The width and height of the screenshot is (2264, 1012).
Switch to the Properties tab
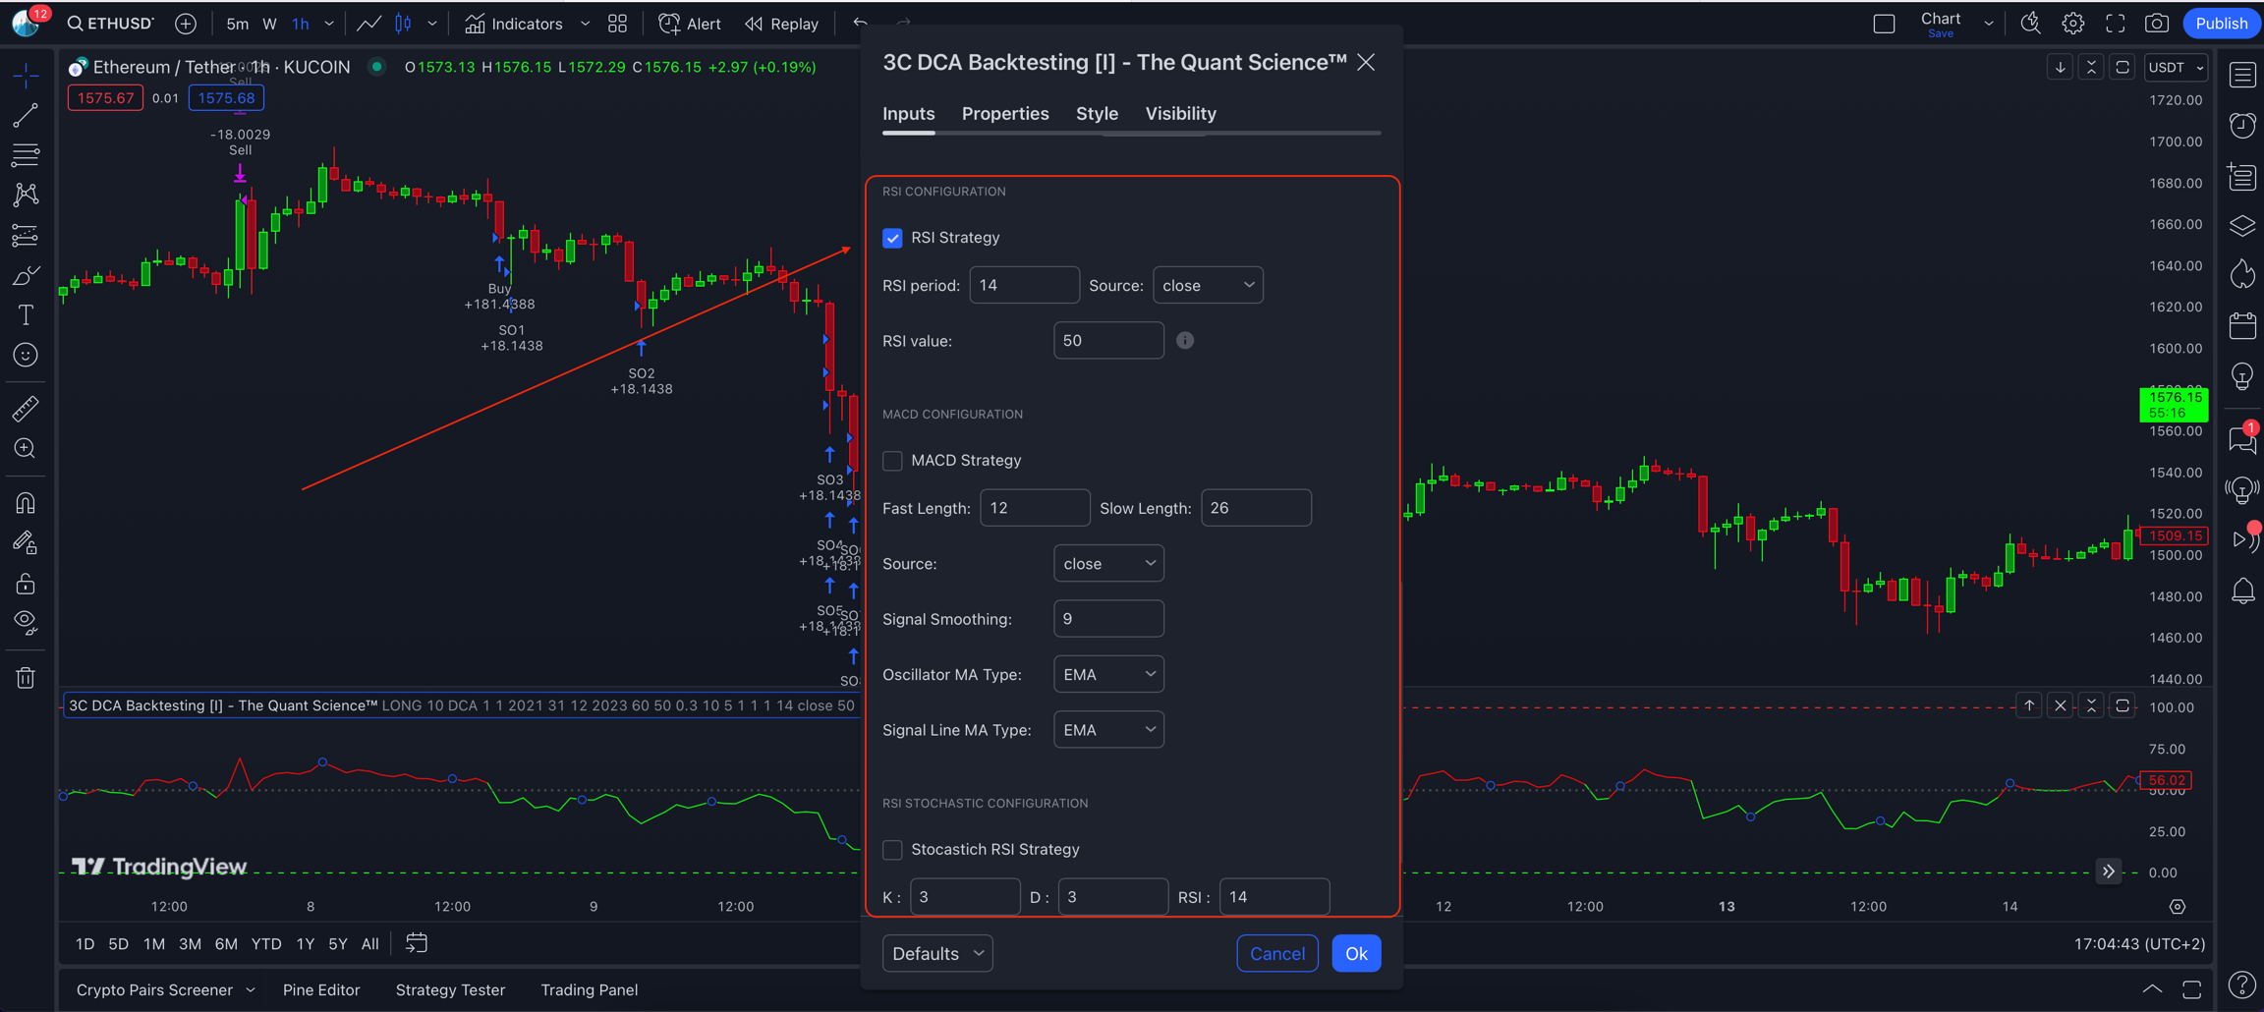pyautogui.click(x=1004, y=114)
